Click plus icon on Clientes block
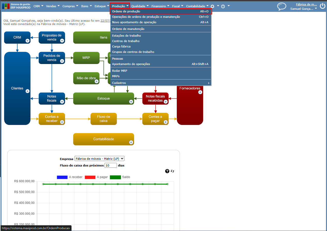Screen dimensions: 327x231 click(x=28, y=91)
